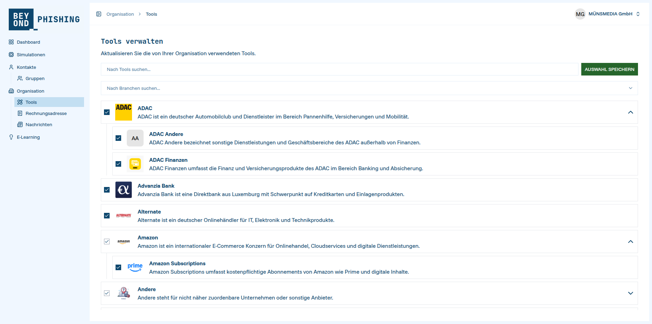Click the yellow ADAC logo
Viewport: 652px width, 324px height.
(124, 112)
